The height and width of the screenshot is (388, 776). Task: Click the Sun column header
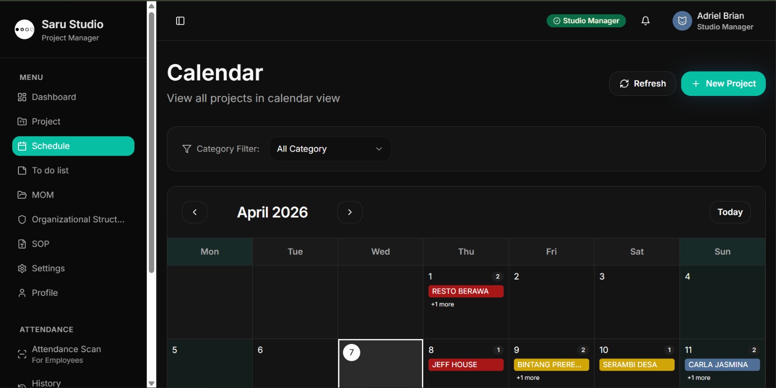(722, 252)
